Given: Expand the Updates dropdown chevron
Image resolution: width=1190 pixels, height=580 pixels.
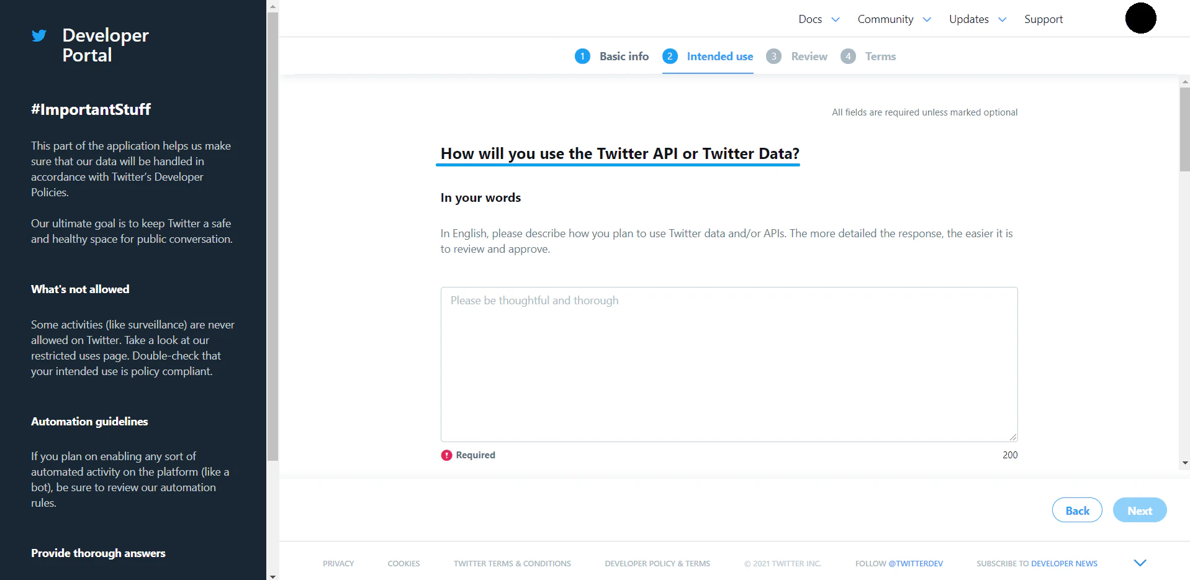Looking at the screenshot, I should (x=1002, y=20).
